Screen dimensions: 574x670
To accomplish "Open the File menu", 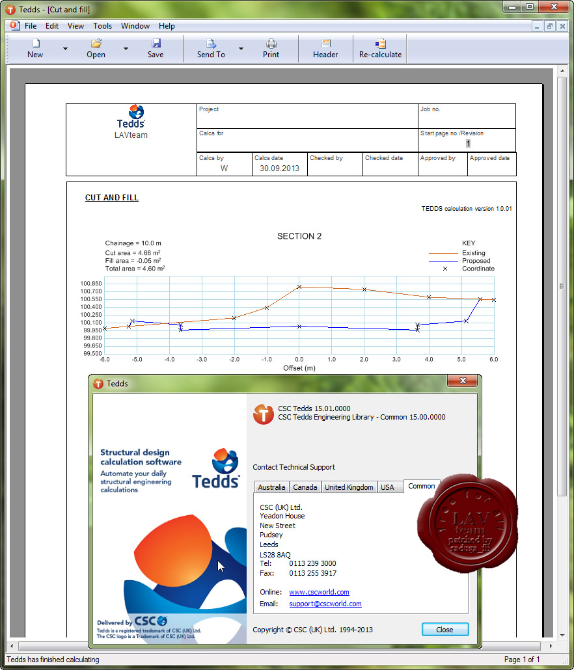I will pyautogui.click(x=31, y=26).
